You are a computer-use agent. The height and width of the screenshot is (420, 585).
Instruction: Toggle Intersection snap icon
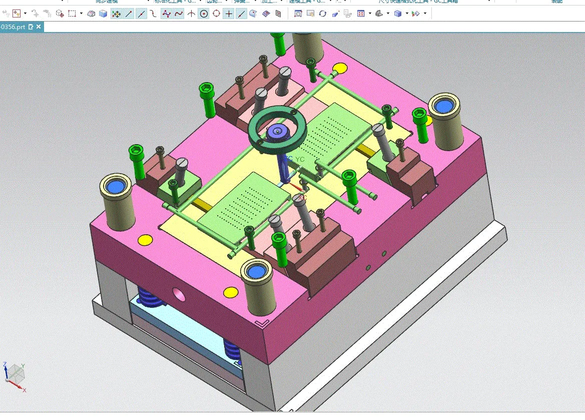(191, 14)
